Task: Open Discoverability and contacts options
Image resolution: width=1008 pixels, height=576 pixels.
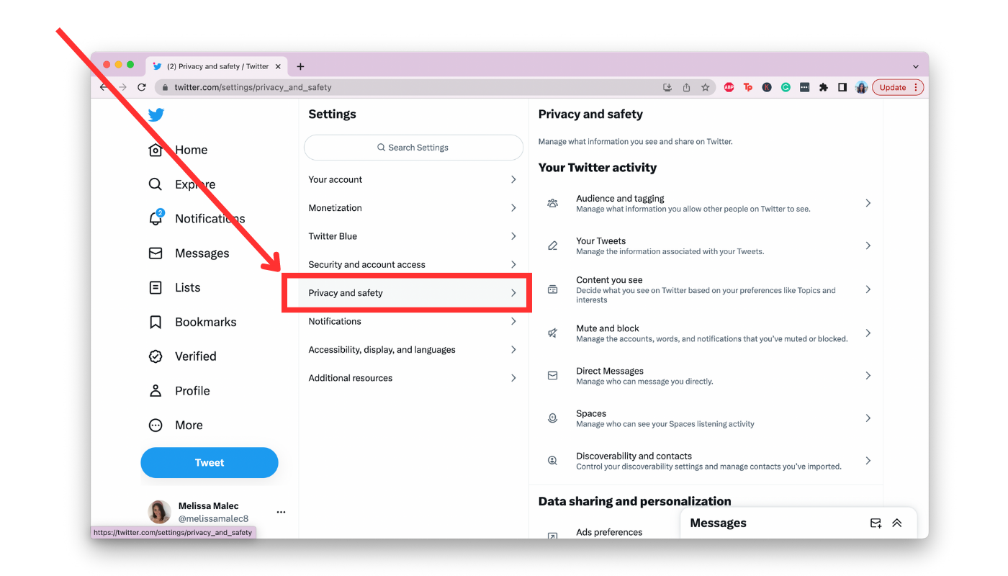Action: (x=709, y=461)
